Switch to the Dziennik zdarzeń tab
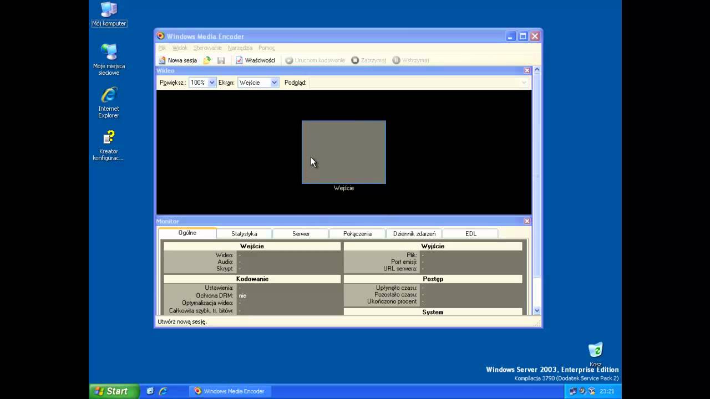The height and width of the screenshot is (399, 710). point(414,234)
